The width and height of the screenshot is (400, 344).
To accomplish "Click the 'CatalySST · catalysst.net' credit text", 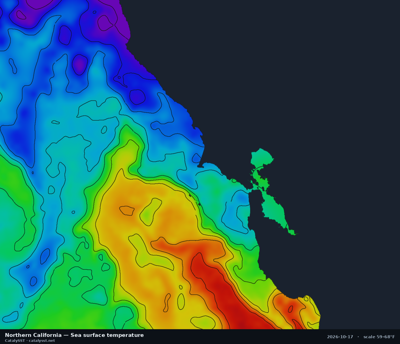I will pyautogui.click(x=30, y=341).
